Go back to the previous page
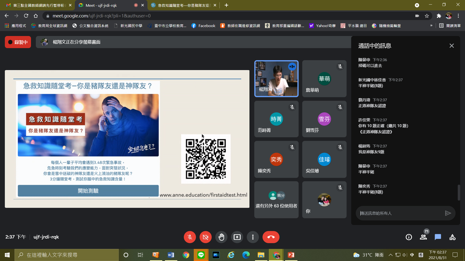Viewport: 465px width, 261px height. (6, 16)
